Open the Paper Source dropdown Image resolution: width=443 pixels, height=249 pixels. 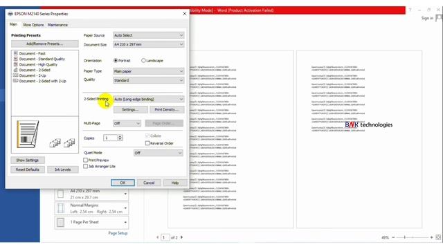[x=149, y=35]
